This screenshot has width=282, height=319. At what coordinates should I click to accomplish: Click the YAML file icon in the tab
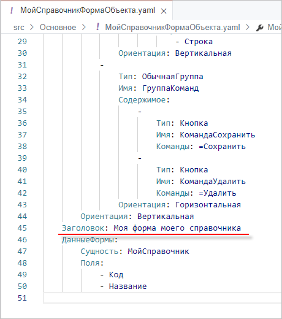[x=12, y=10]
